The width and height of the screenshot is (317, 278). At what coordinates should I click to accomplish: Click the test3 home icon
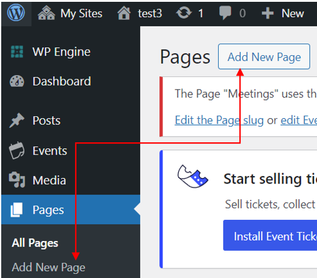[x=124, y=13]
